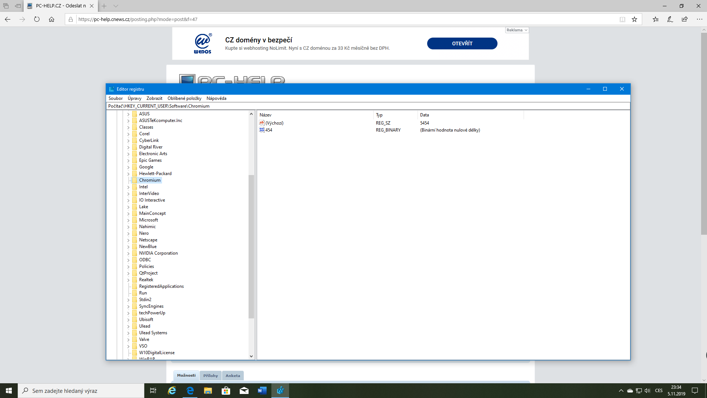Click the binary value 454 icon
This screenshot has width=707, height=398.
pyautogui.click(x=262, y=130)
